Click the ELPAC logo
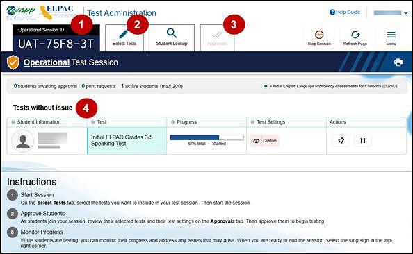Image resolution: width=413 pixels, height=254 pixels. pos(57,12)
